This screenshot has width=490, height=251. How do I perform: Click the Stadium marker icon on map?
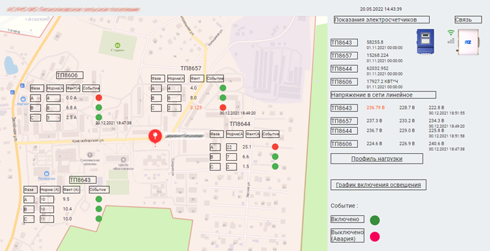(x=117, y=45)
